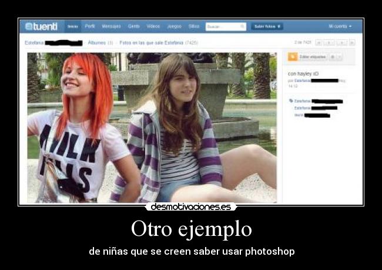Screen dimensions: 382x270
Task: Click the Tuenti logo
Action: coord(41,26)
